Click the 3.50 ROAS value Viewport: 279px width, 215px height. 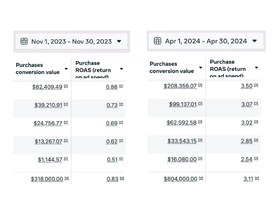coord(247,86)
